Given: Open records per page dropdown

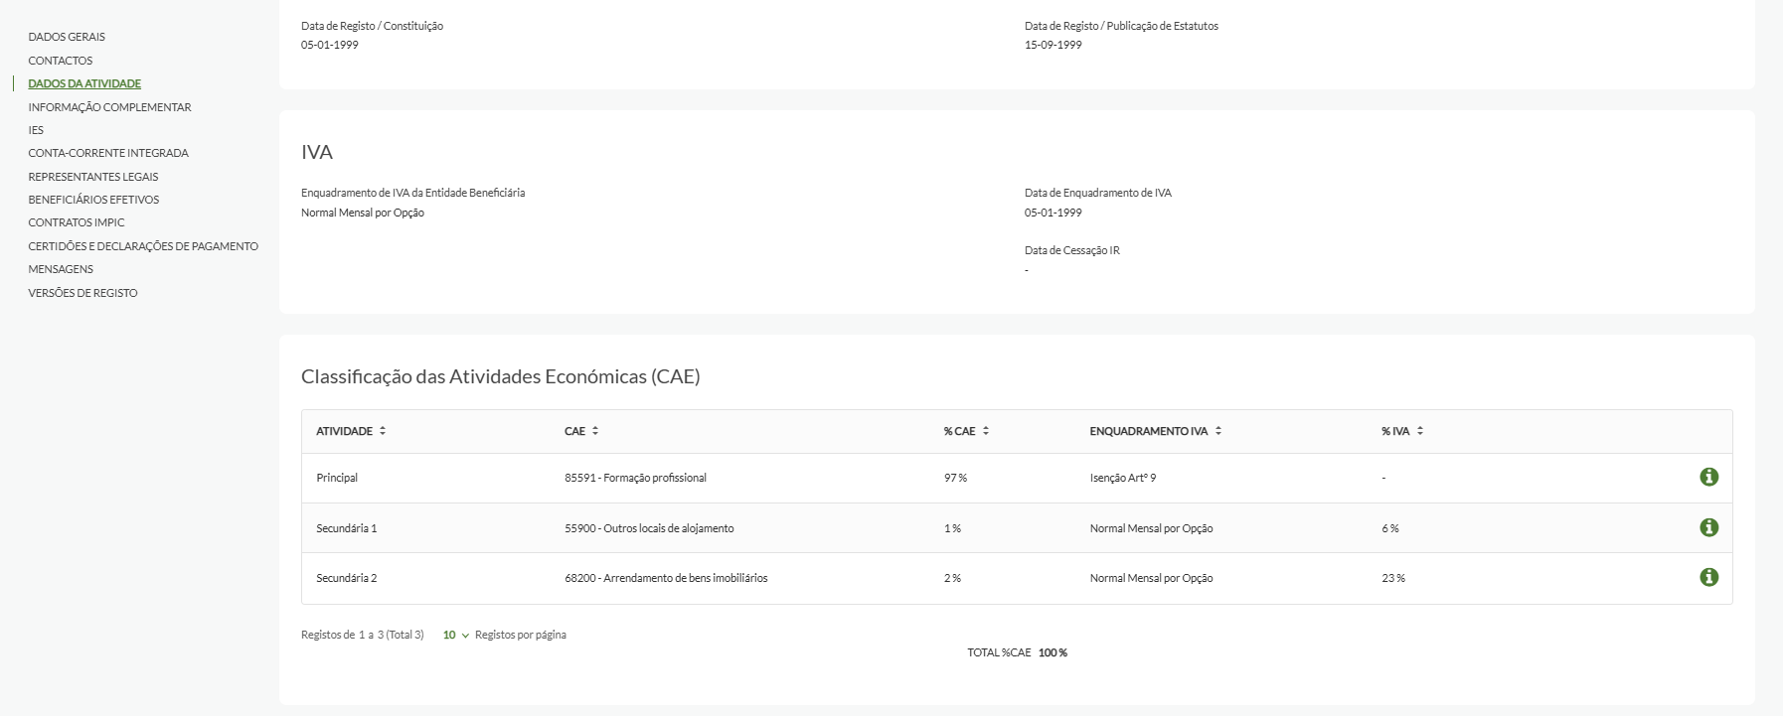Looking at the screenshot, I should click(x=456, y=635).
